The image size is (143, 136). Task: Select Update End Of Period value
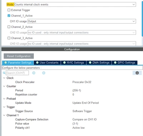coord(85,103)
